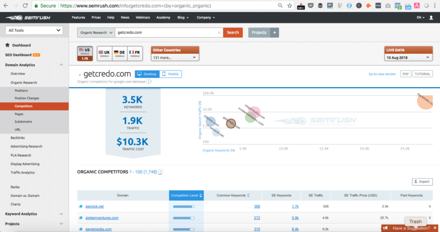Image resolution: width=440 pixels, height=232 pixels.
Task: Click the getcredo.com bubble in chart
Action: 231,123
